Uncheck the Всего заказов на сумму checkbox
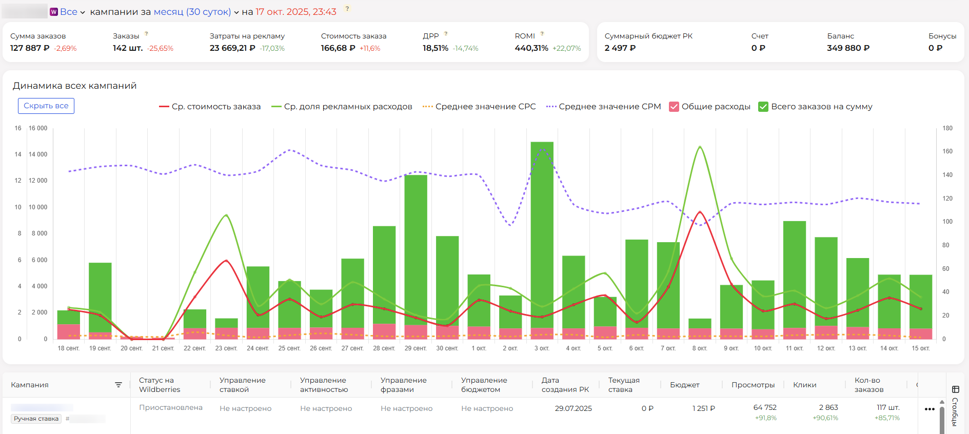 coord(763,107)
